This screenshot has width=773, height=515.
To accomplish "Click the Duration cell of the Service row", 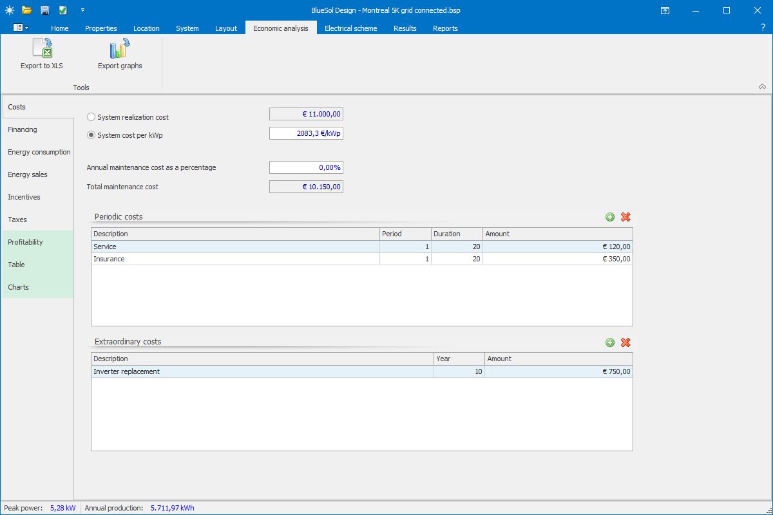I will [x=457, y=247].
